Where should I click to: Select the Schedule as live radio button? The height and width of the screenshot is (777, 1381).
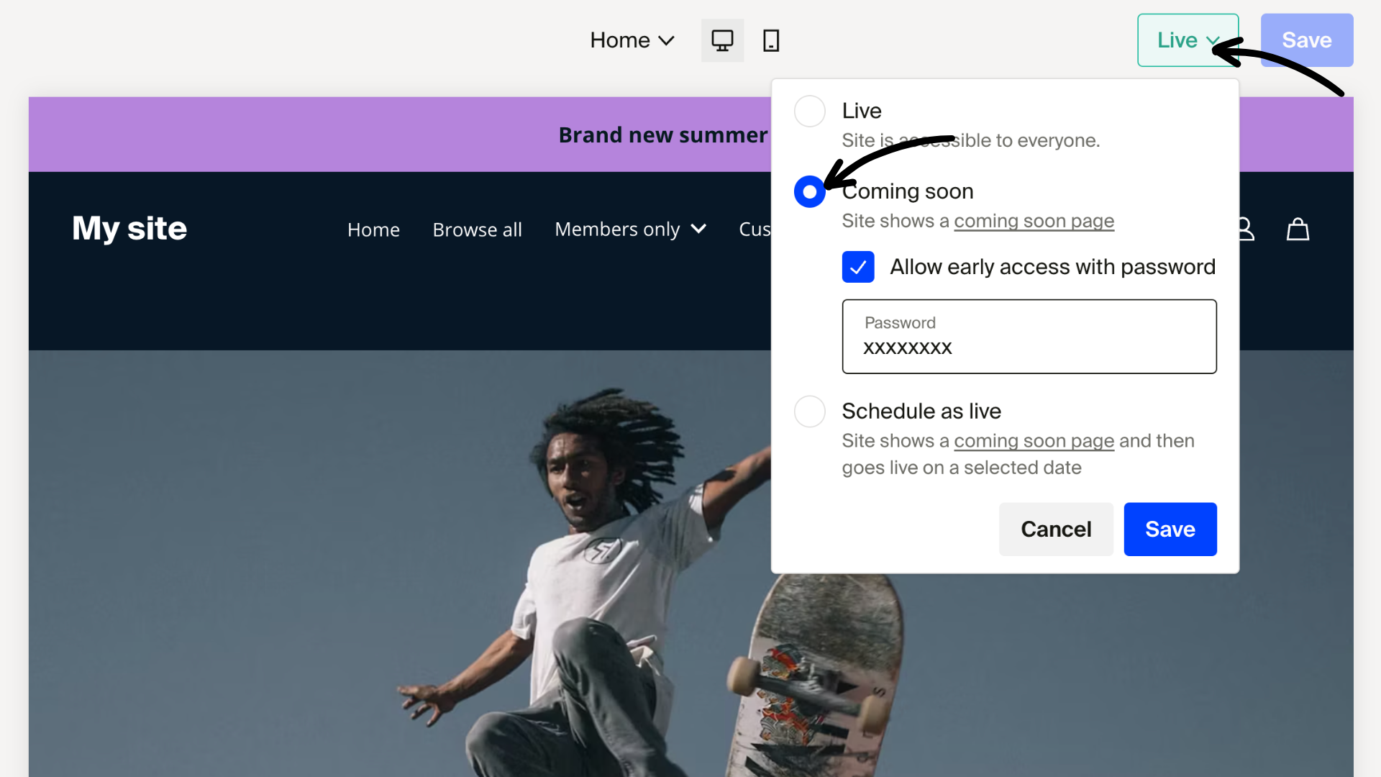[x=809, y=411]
